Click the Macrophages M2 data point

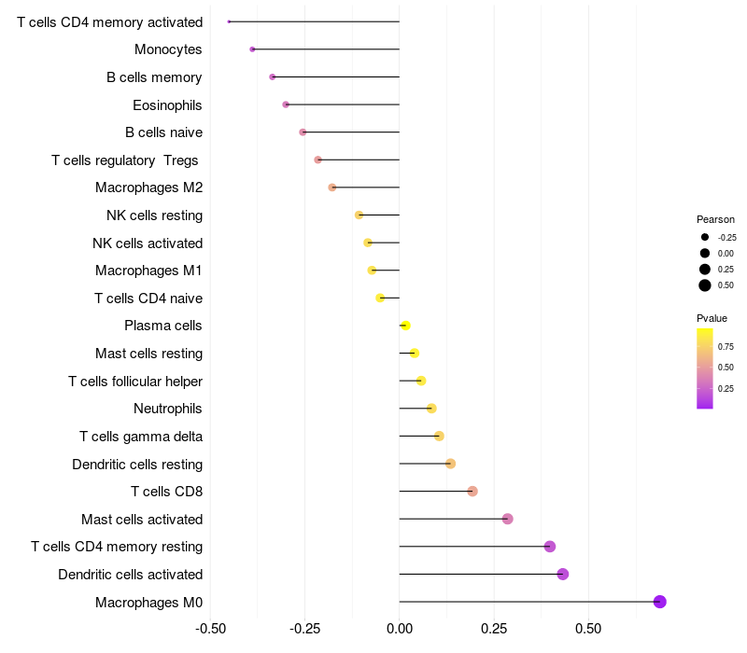332,188
